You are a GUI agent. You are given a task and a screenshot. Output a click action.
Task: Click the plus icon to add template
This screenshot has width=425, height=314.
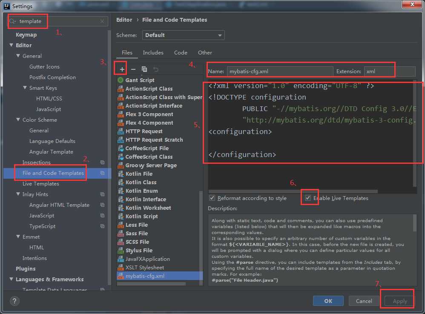click(122, 69)
